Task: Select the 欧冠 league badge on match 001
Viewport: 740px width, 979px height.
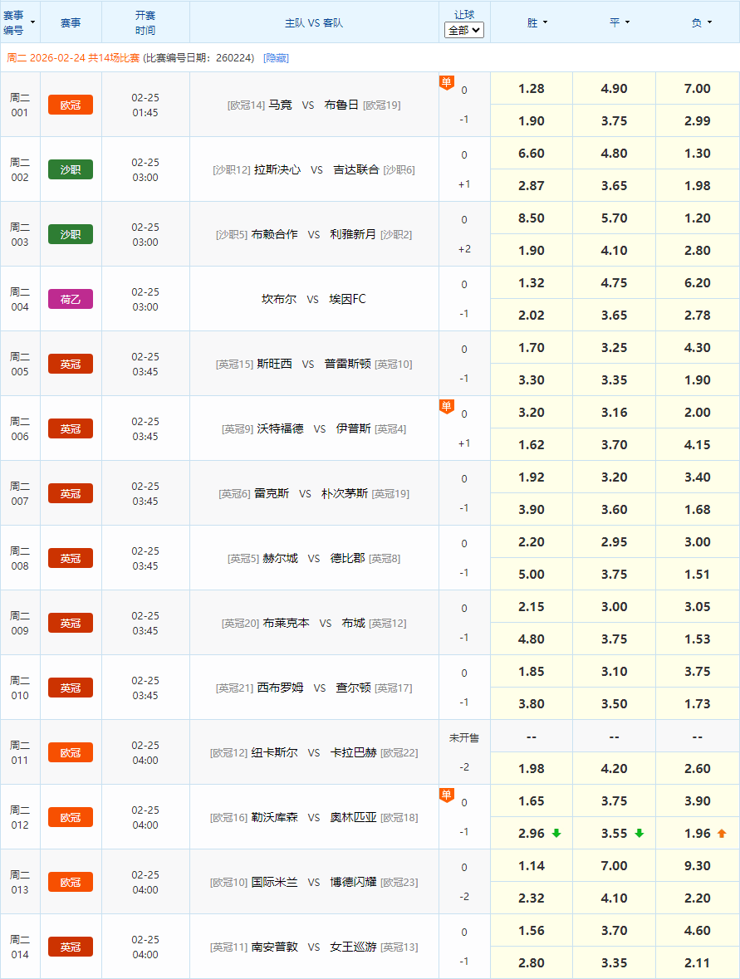Action: (x=70, y=105)
